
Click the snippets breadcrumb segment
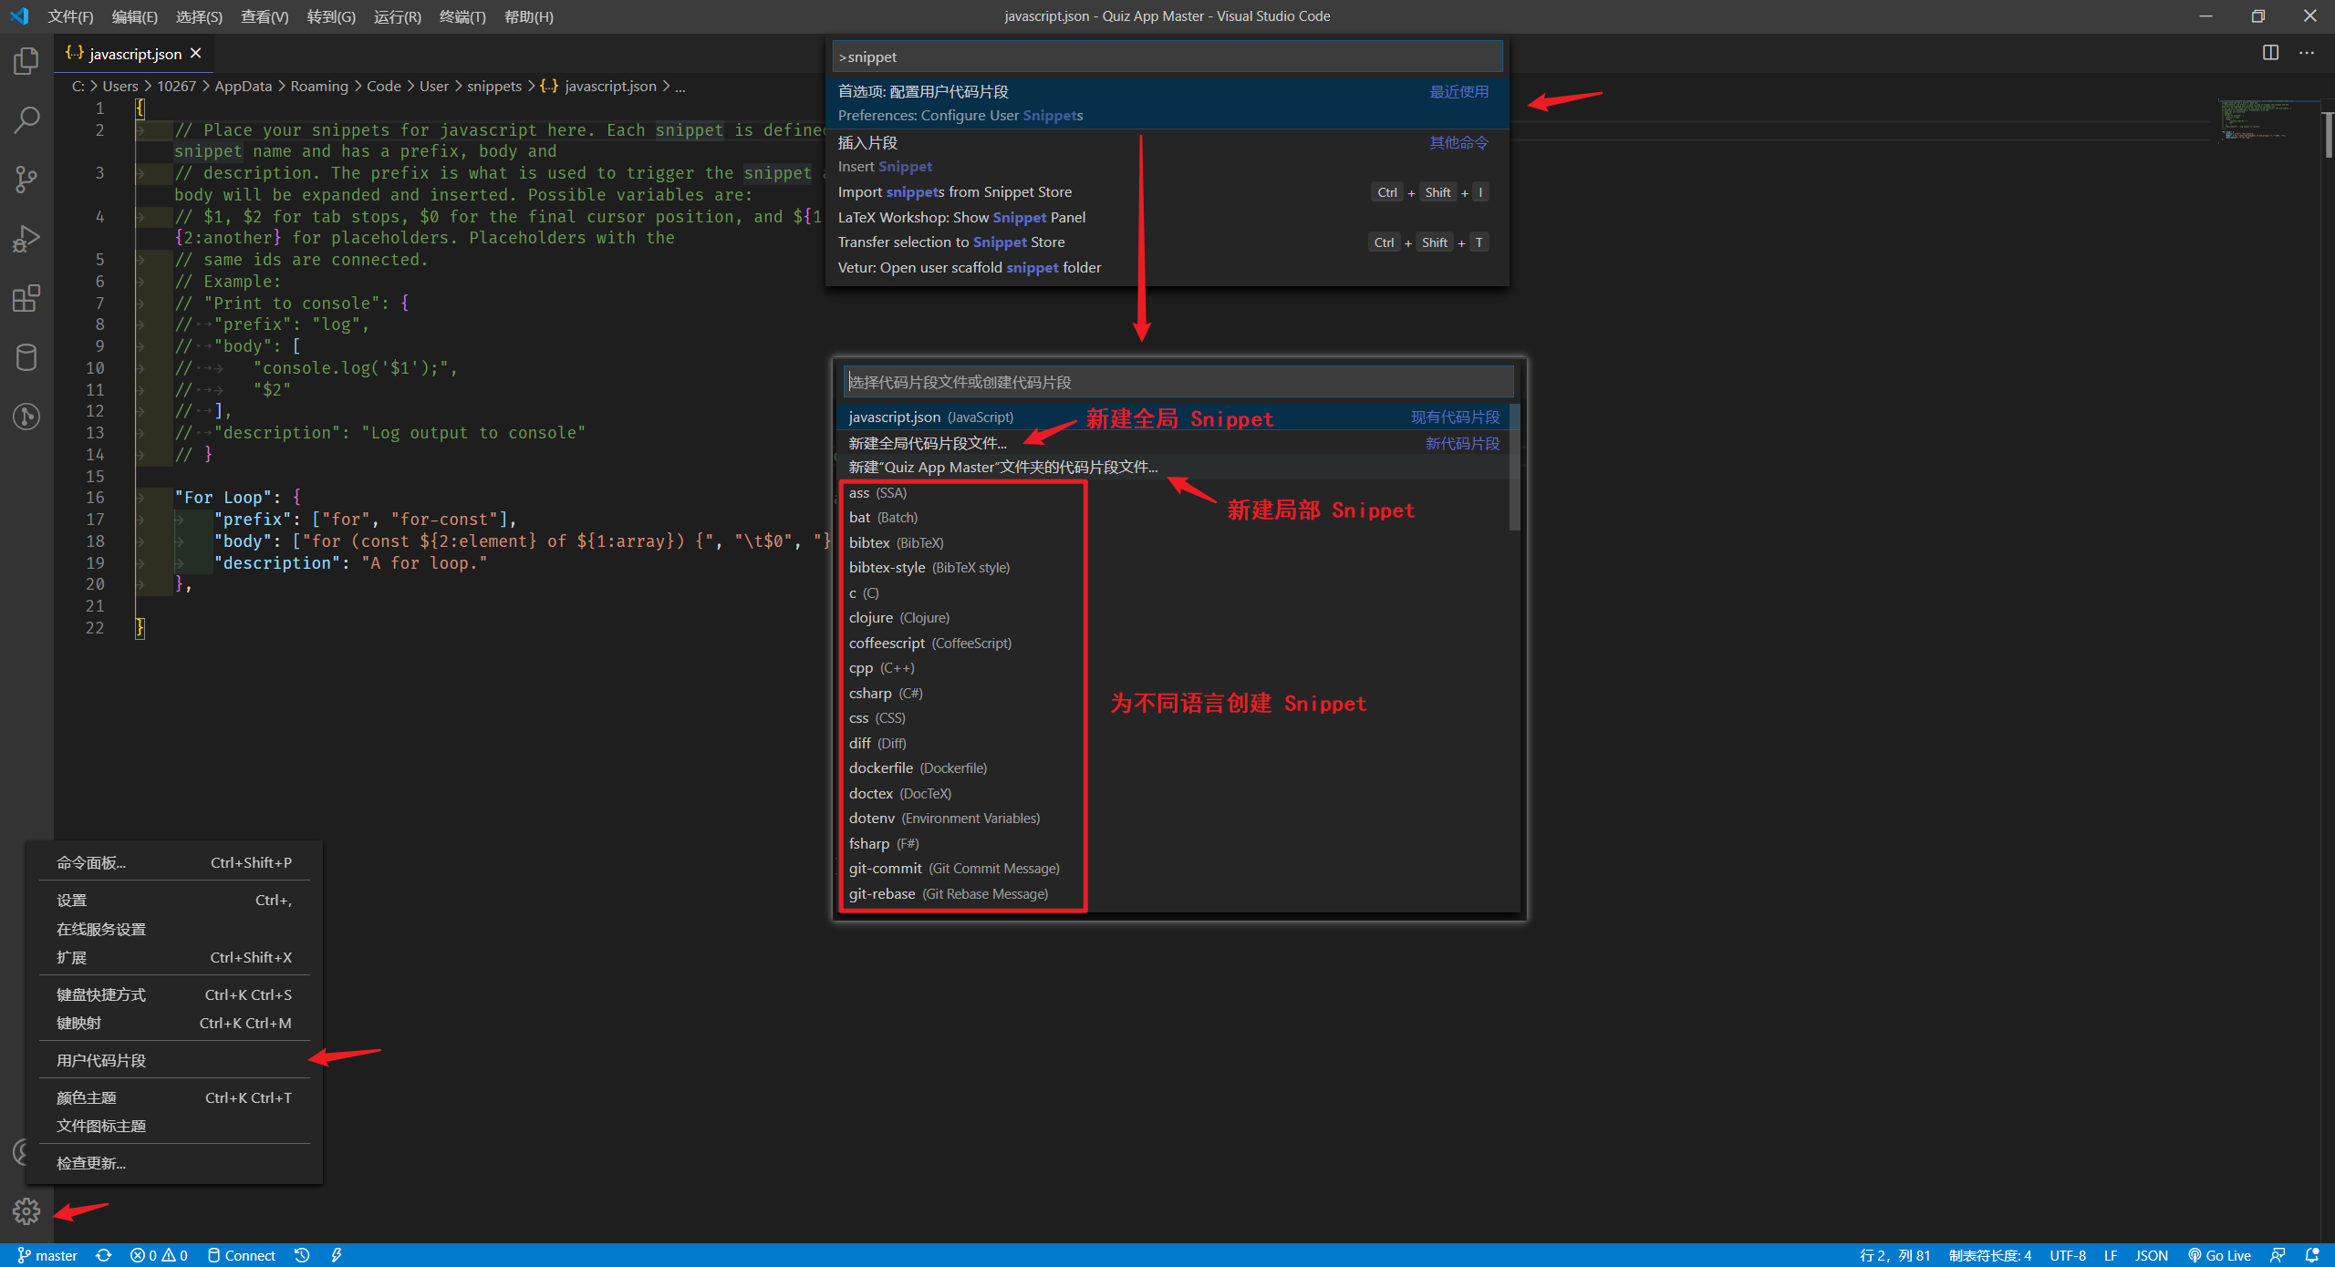pos(493,86)
